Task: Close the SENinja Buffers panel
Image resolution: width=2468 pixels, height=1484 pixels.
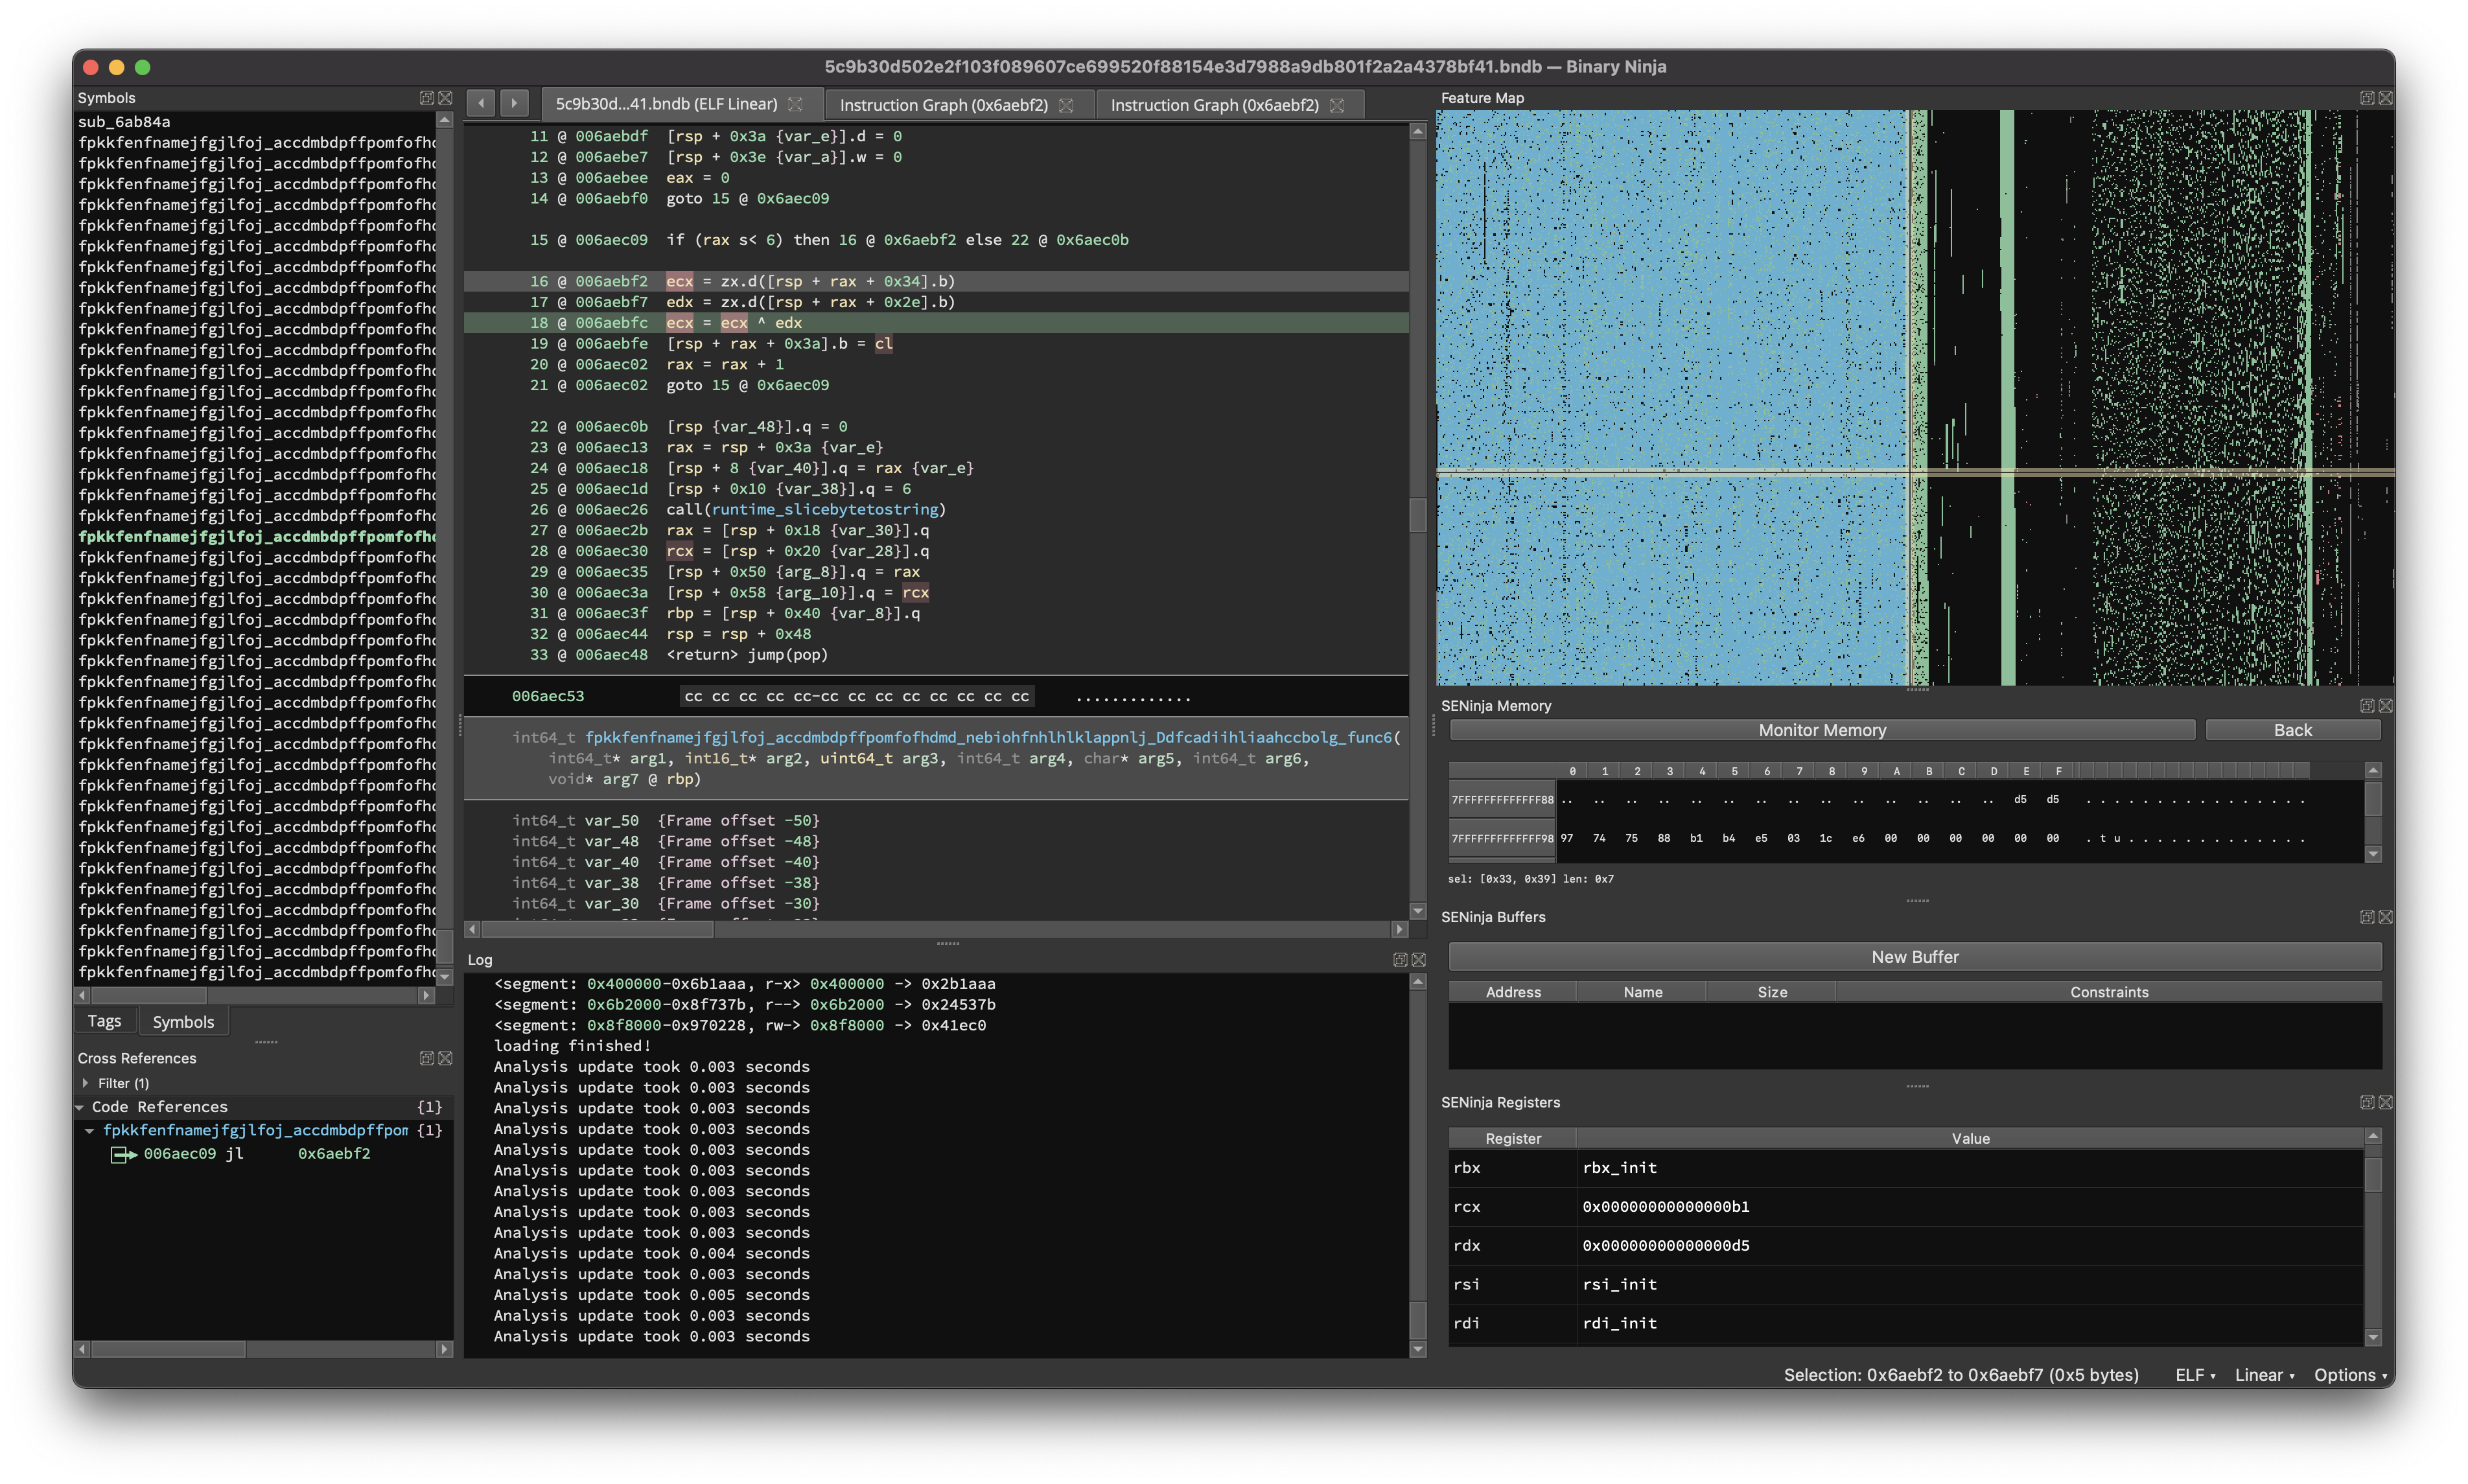Action: pyautogui.click(x=2386, y=917)
